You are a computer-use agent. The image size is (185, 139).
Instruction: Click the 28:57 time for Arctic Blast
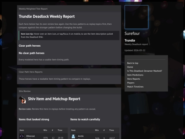[112, 138]
